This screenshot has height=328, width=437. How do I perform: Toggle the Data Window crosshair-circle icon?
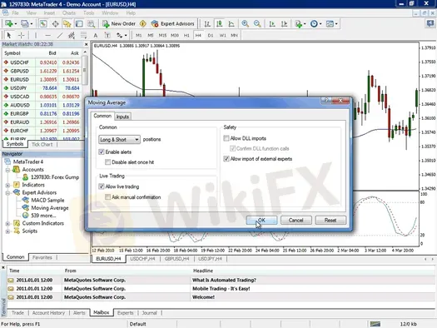(x=55, y=23)
